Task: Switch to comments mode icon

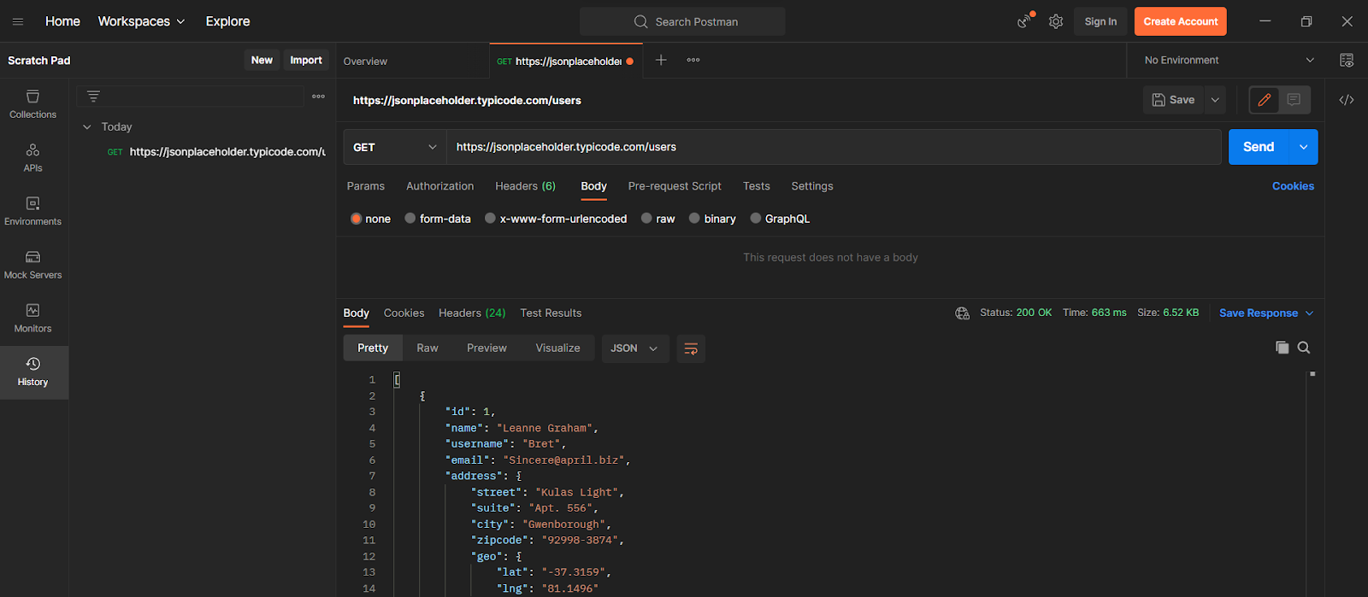Action: 1294,100
